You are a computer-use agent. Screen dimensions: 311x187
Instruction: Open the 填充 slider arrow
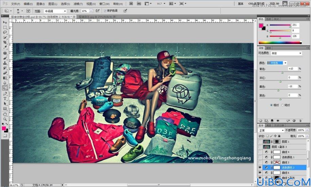click(x=307, y=136)
